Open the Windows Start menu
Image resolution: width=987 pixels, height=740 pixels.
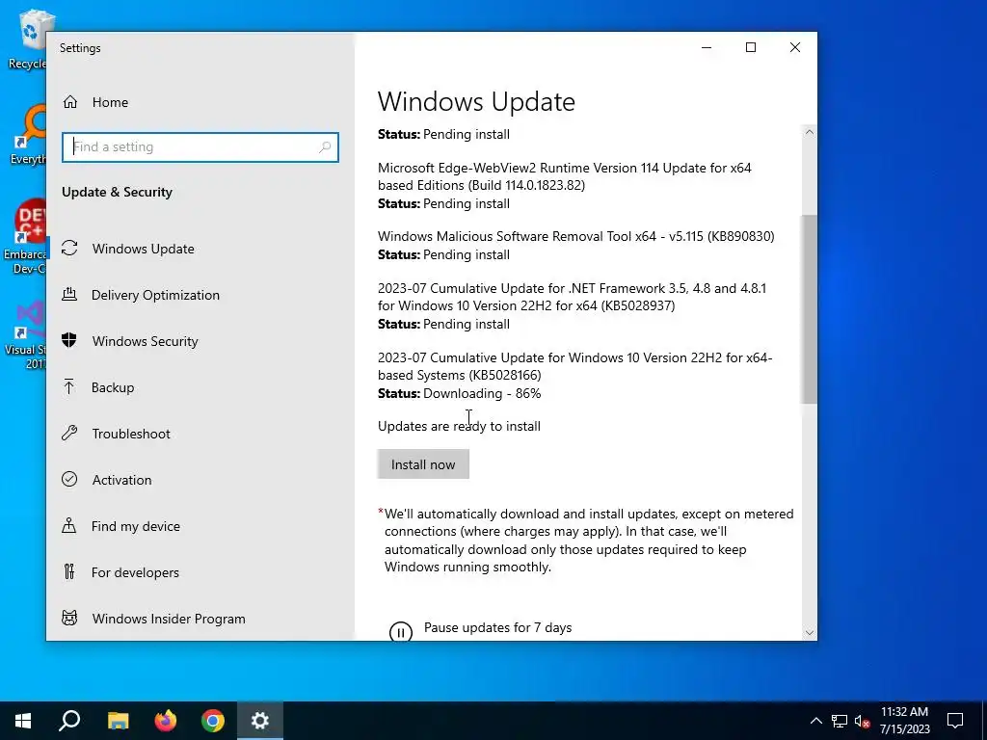pyautogui.click(x=23, y=721)
